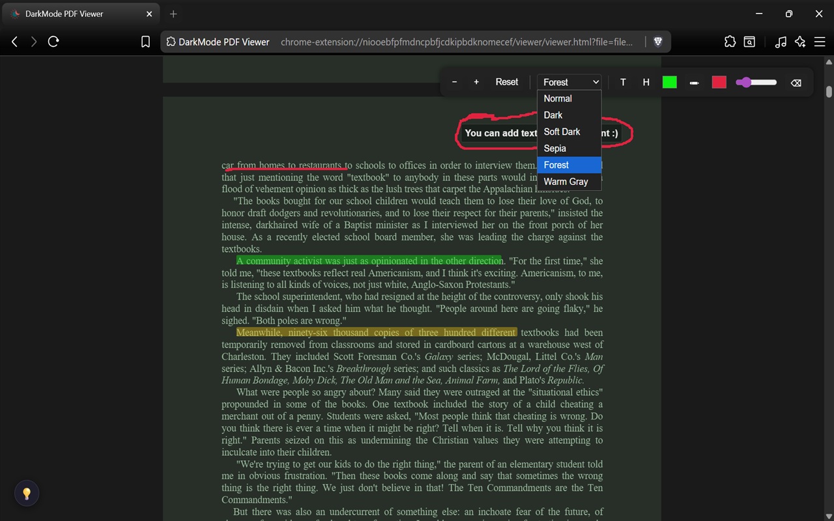Click the final line word 'Commandments.'
This screenshot has width=834, height=521.
point(257,500)
